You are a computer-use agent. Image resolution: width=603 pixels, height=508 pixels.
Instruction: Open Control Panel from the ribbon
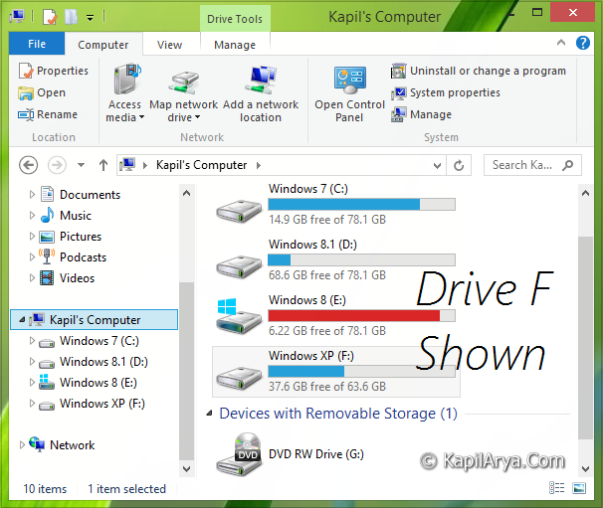click(x=349, y=94)
